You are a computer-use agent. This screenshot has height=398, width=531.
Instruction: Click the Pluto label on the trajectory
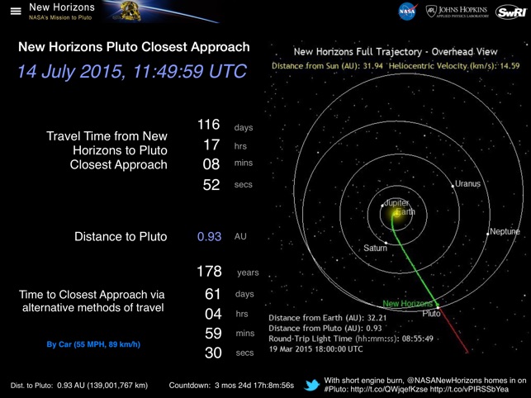pos(431,314)
